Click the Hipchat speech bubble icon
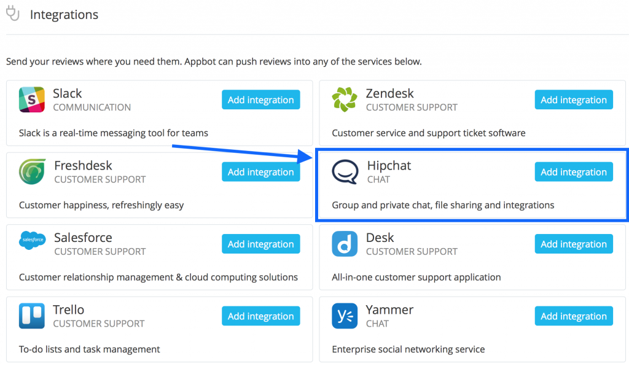 (345, 172)
